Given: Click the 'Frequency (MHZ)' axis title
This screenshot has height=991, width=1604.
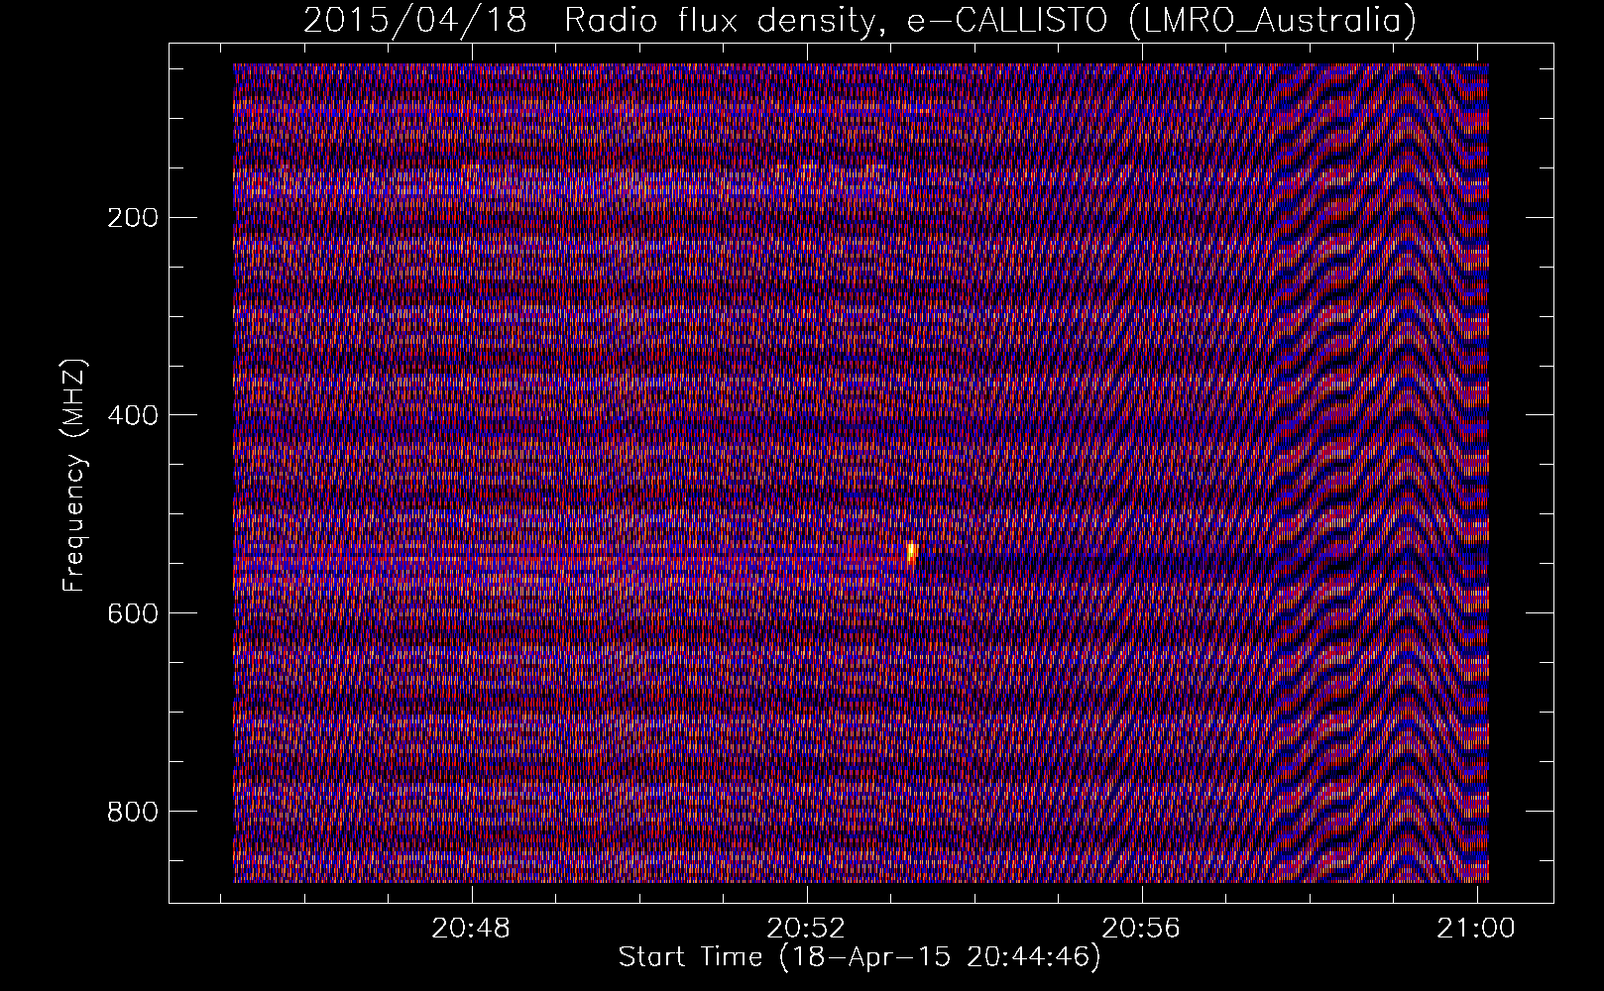Looking at the screenshot, I should pyautogui.click(x=75, y=476).
